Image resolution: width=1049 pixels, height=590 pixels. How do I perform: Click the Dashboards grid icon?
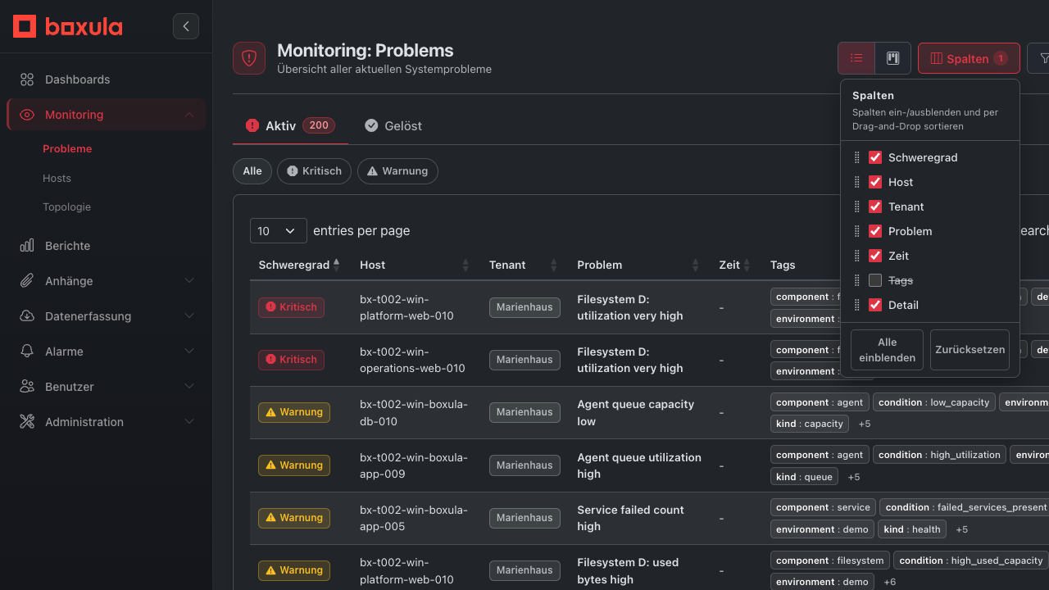point(27,79)
